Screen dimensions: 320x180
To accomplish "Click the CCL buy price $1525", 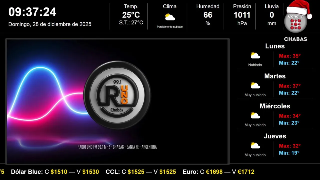I will [x=136, y=172].
